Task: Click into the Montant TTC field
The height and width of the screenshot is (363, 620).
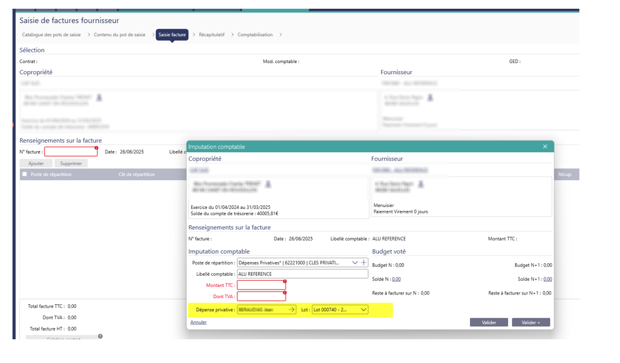Action: point(261,285)
